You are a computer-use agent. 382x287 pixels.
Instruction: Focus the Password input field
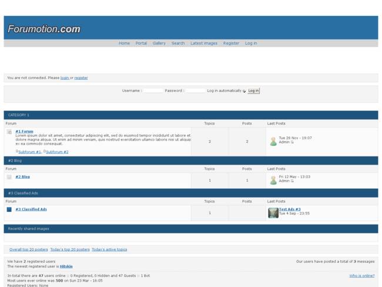(x=195, y=91)
